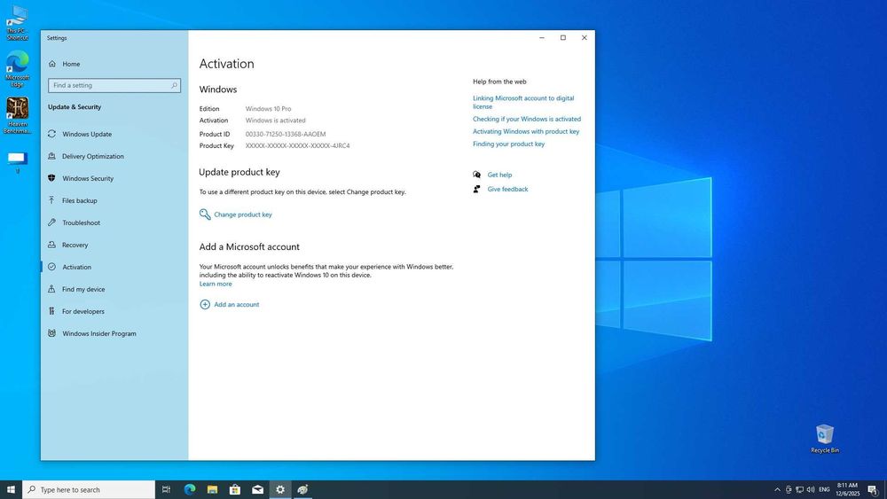Open the Learn more link
887x499 pixels.
point(216,284)
